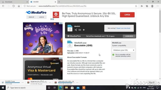Click the LOG IN button
Screen dimensions: 161x90
pyautogui.click(x=42, y=17)
